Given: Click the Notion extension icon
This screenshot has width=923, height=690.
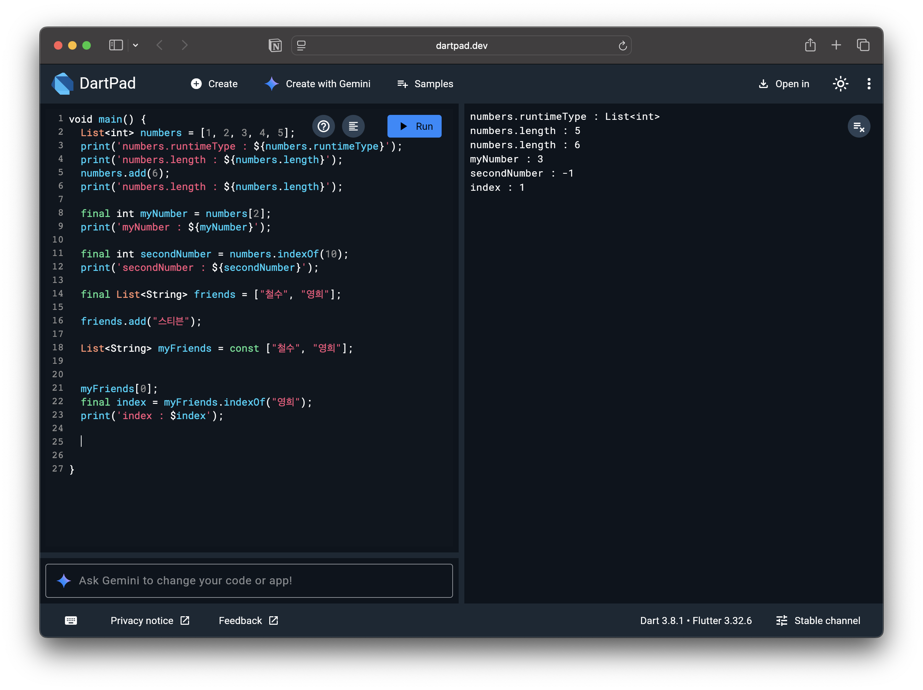Looking at the screenshot, I should pyautogui.click(x=275, y=45).
